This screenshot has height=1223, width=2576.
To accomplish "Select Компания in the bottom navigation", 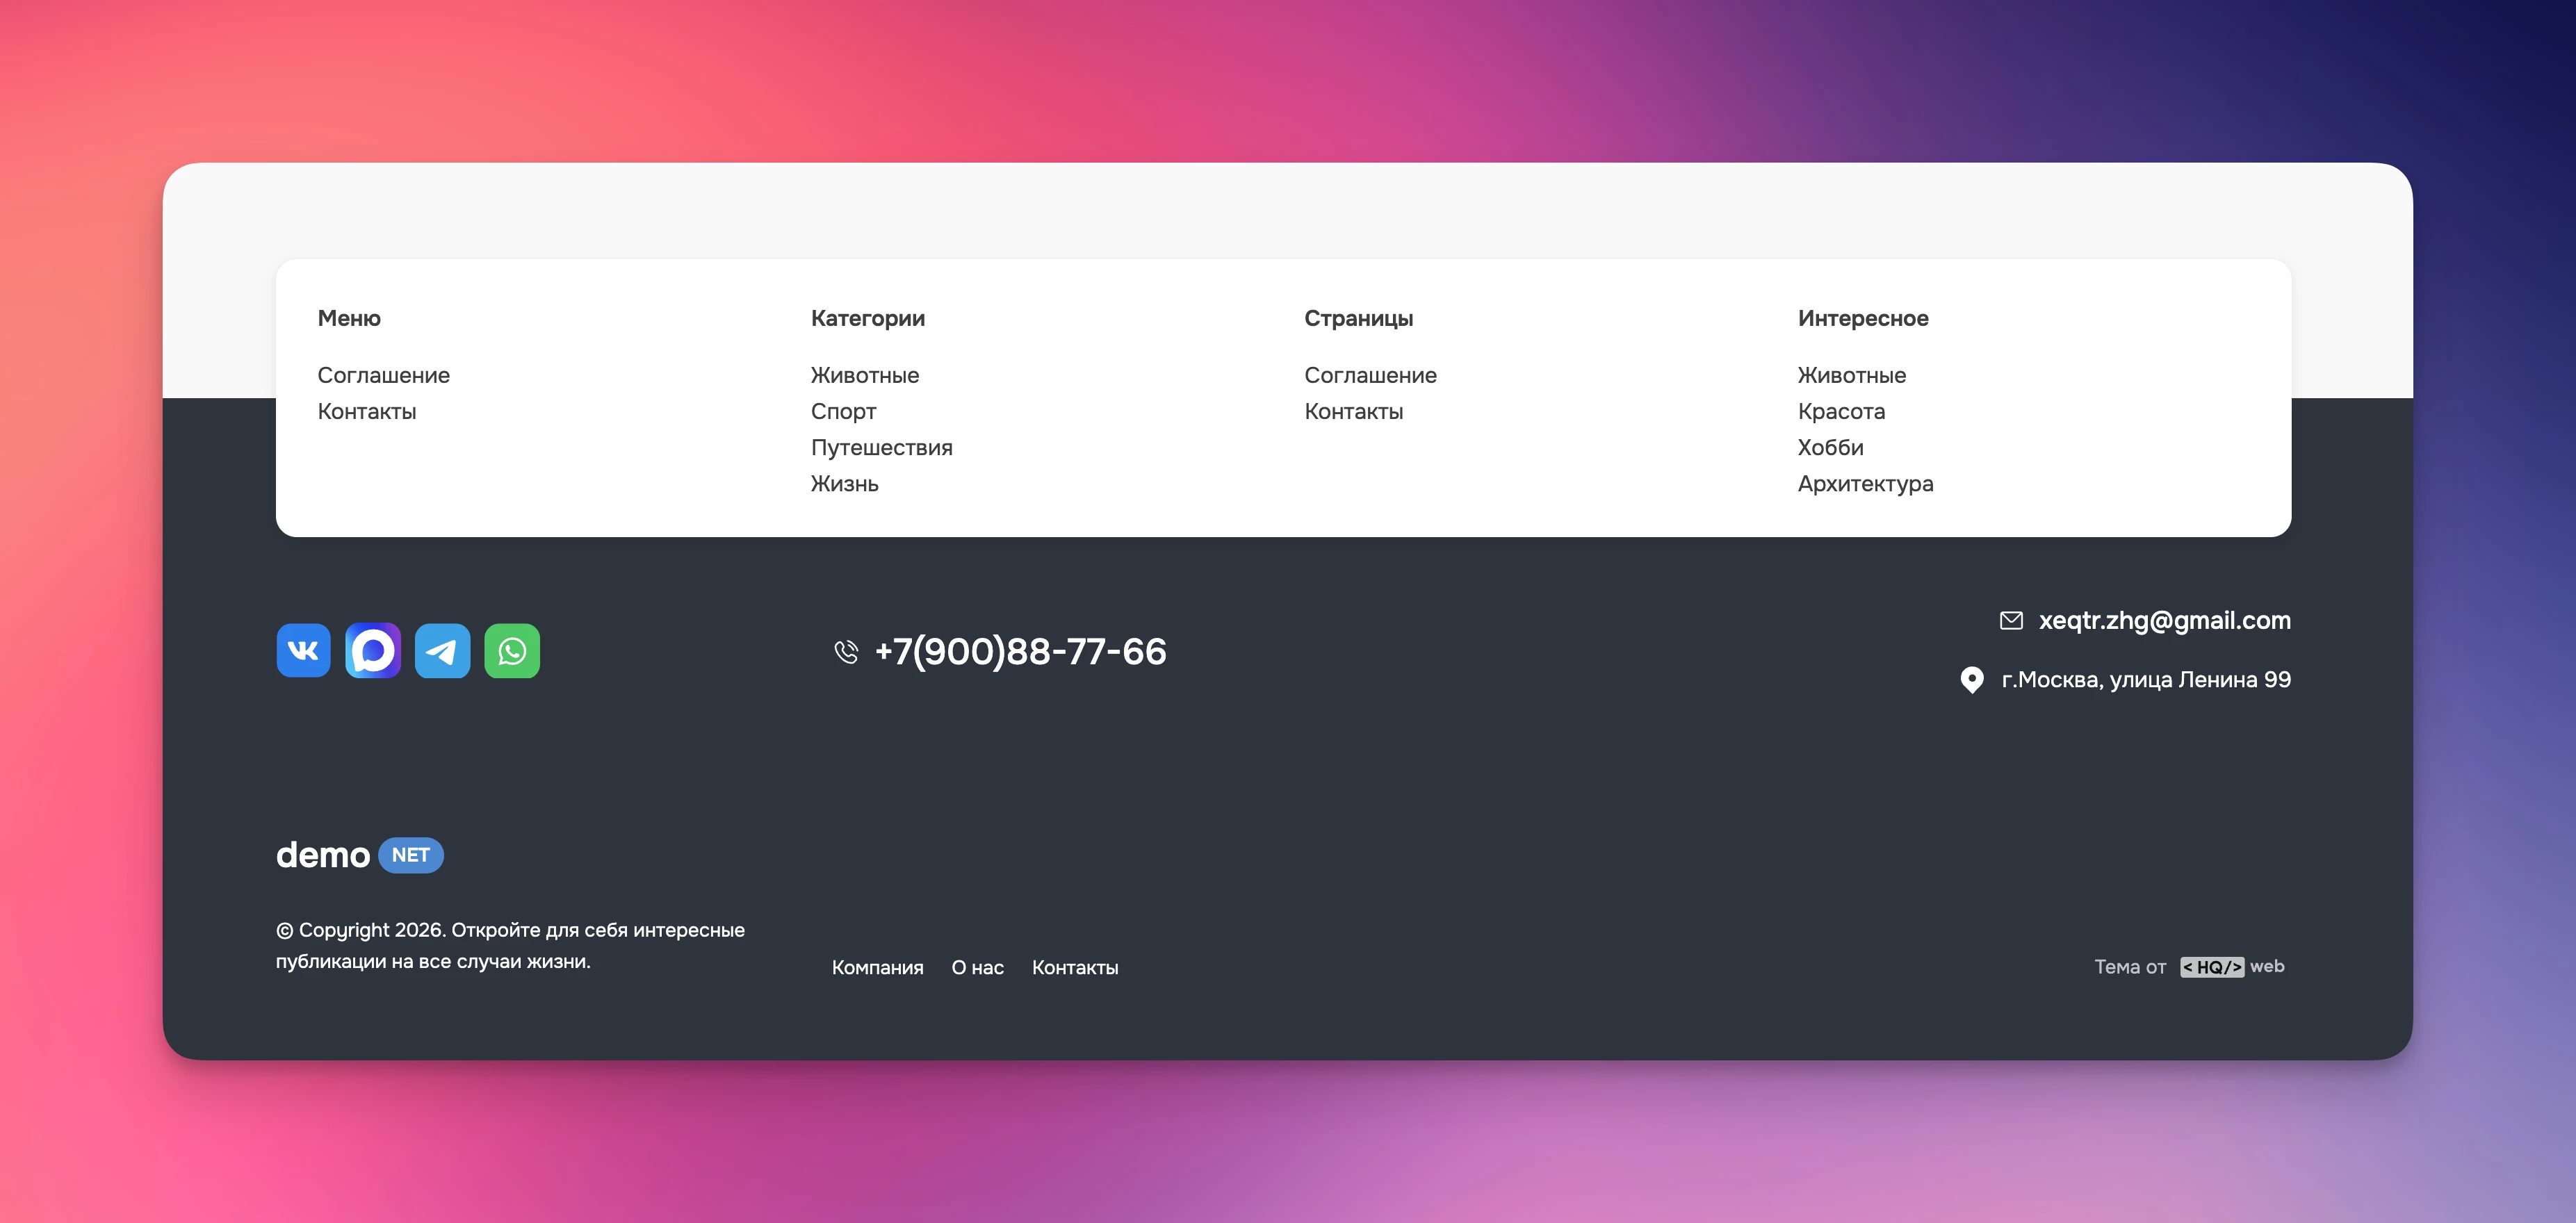I will 877,967.
